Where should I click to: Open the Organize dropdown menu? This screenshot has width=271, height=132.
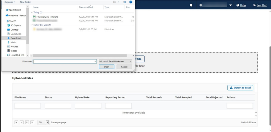click(10, 2)
